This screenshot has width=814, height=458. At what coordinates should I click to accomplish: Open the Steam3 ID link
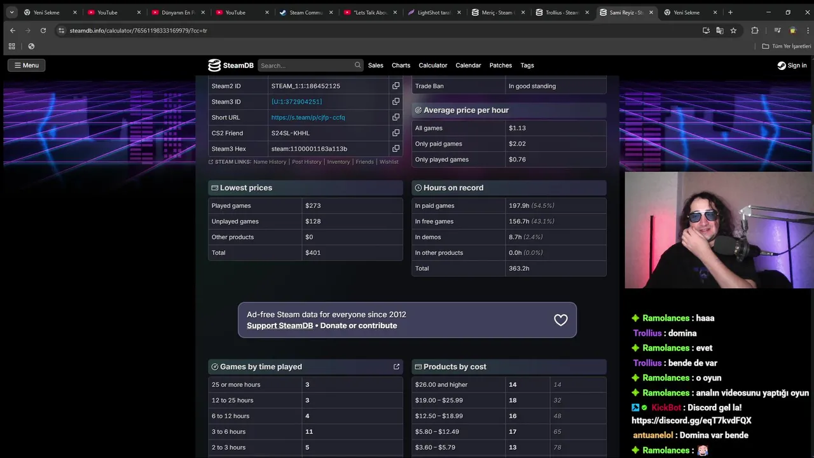click(296, 102)
